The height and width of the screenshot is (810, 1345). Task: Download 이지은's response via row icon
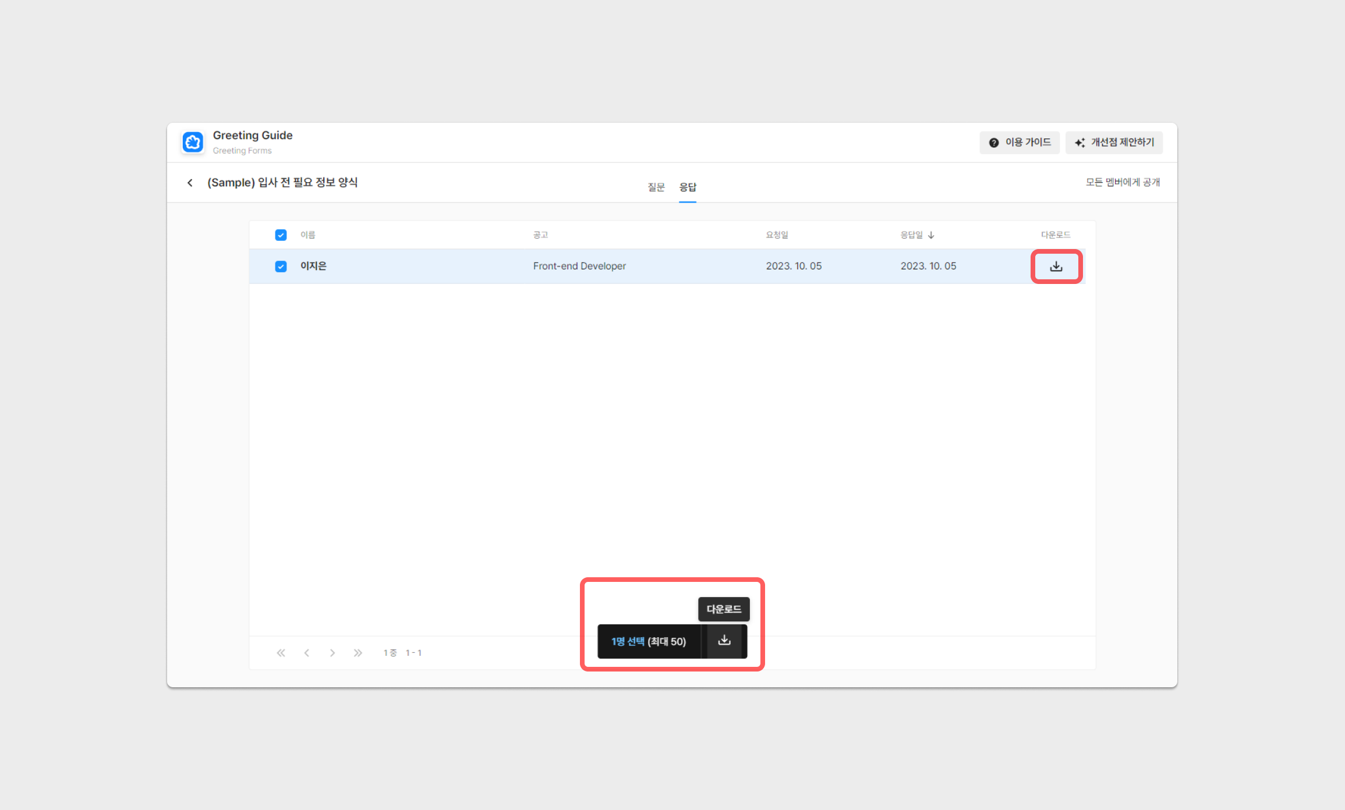click(1056, 267)
